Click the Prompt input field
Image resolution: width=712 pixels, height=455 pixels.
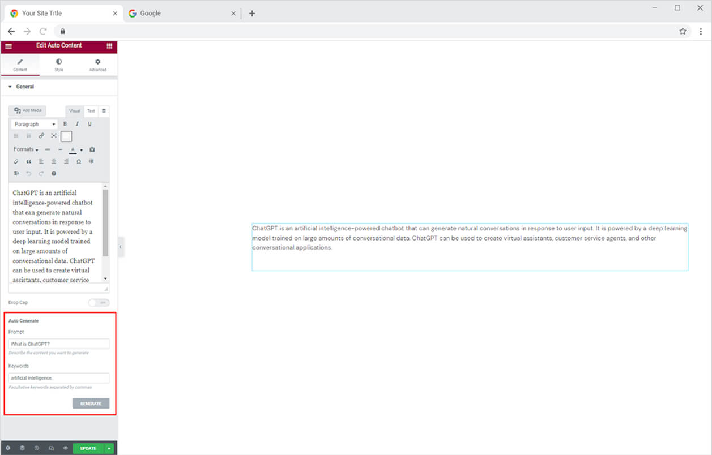[x=59, y=344]
